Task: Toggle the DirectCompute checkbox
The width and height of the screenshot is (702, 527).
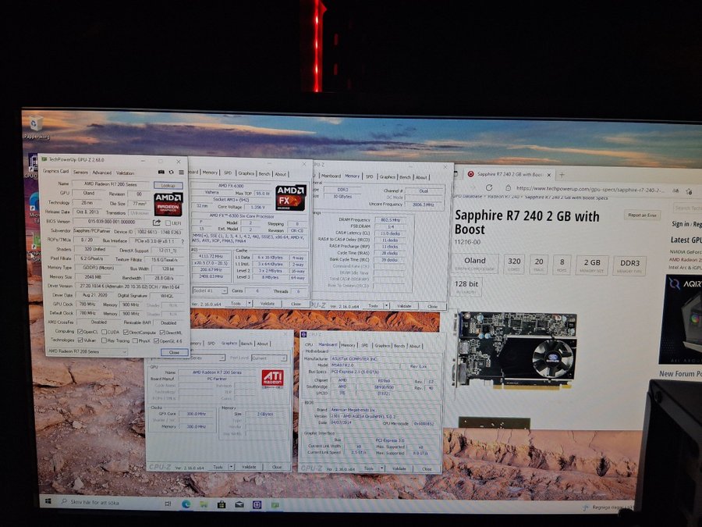Action: (x=126, y=333)
